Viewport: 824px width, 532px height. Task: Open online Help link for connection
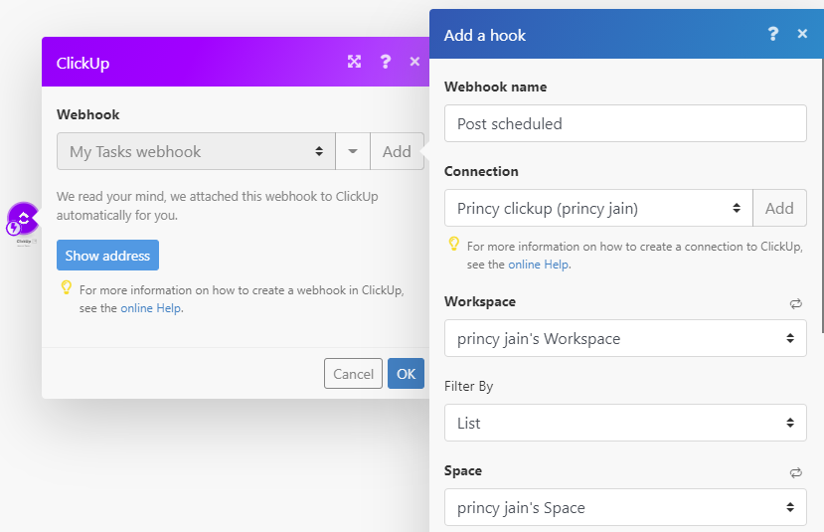pyautogui.click(x=538, y=265)
